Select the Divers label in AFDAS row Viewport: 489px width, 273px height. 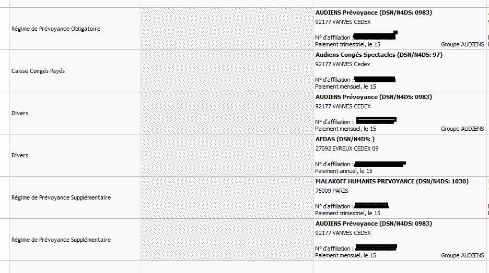pyautogui.click(x=20, y=155)
